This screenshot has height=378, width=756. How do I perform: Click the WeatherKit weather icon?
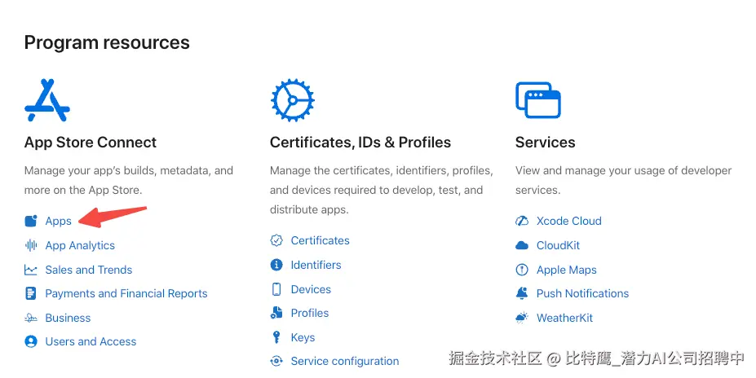click(522, 318)
